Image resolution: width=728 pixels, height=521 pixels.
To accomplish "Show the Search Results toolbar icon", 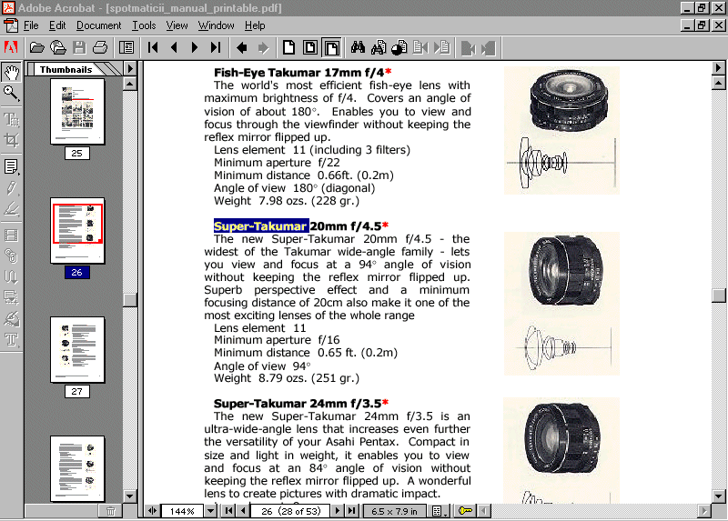I will [399, 47].
